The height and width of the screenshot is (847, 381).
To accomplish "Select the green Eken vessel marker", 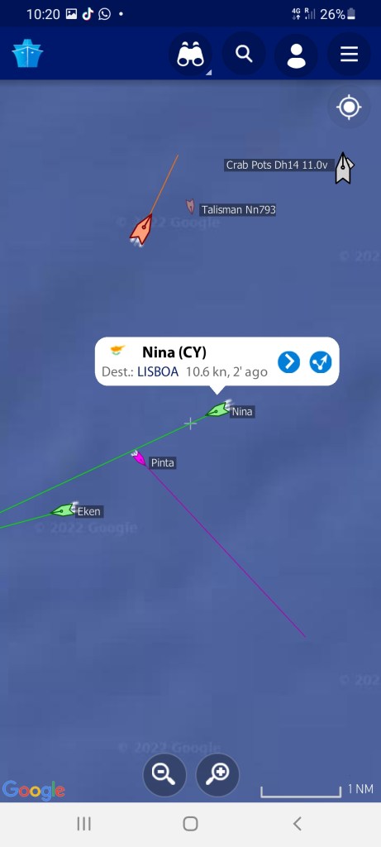I will pos(63,510).
